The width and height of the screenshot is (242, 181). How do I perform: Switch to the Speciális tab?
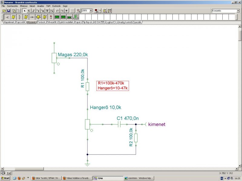click(x=137, y=22)
